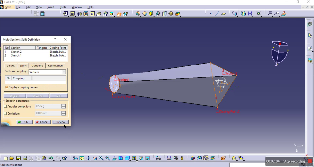Click the Deviation stepper arrows
The image size is (314, 167).
pos(63,113)
